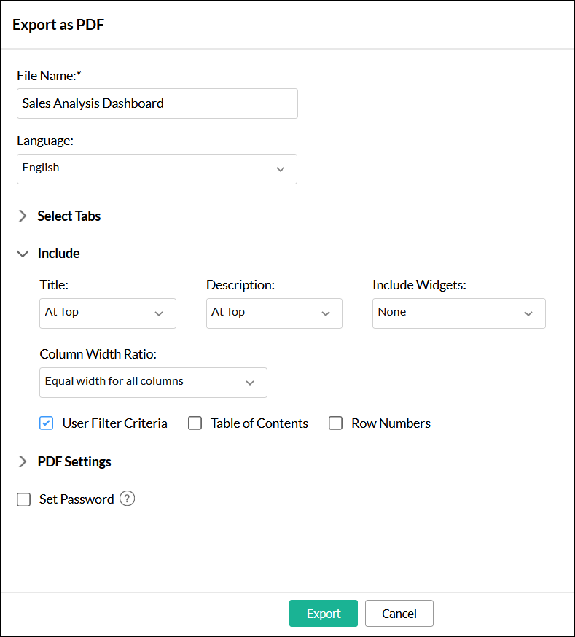The image size is (575, 637).
Task: Expand the PDF Settings section
Action: click(22, 461)
